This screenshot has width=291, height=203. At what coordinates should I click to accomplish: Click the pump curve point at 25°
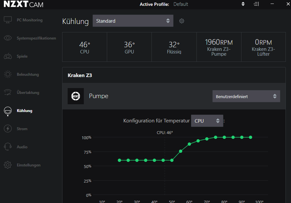(128, 160)
